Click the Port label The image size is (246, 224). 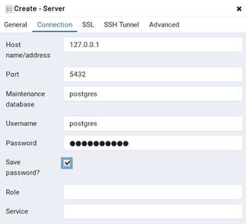coord(13,74)
